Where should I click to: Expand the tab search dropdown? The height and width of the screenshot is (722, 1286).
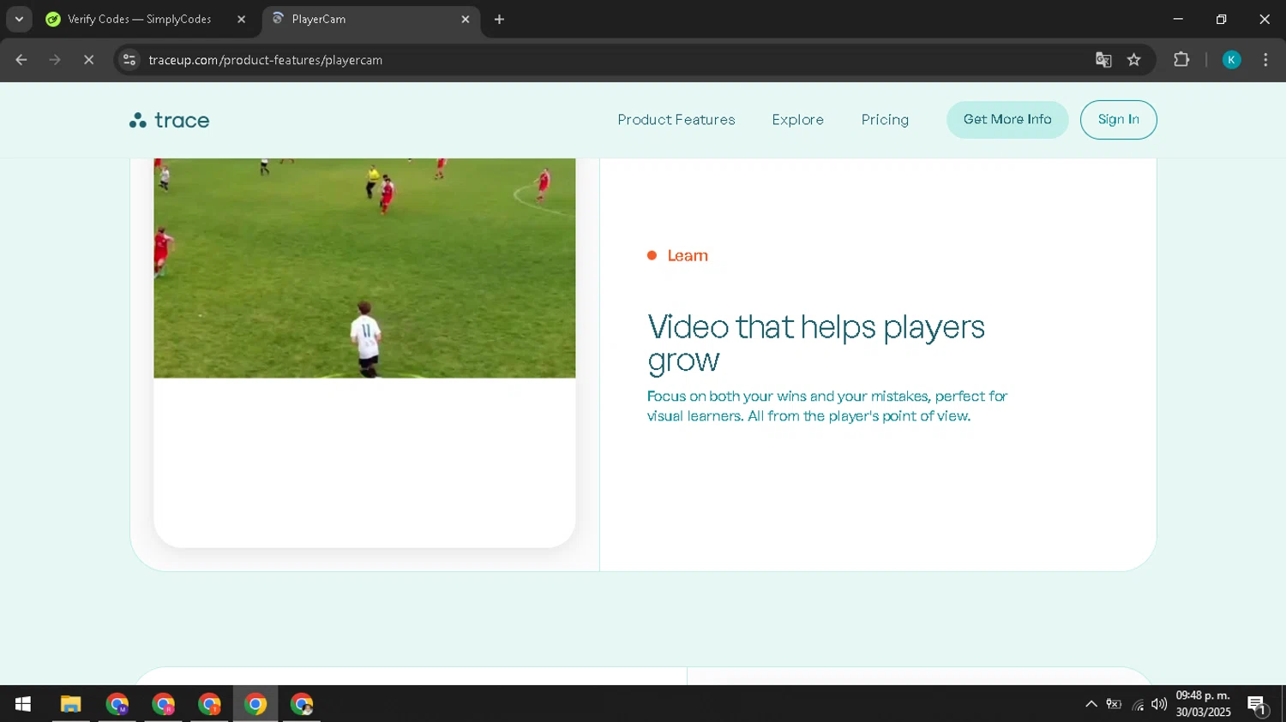coord(19,19)
